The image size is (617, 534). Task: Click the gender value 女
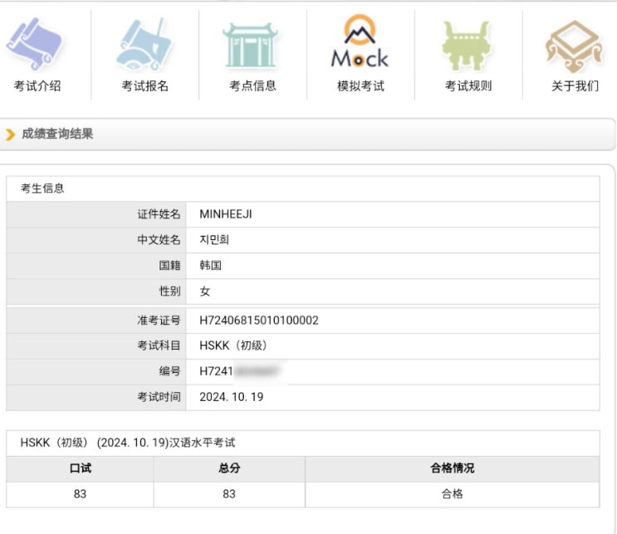pyautogui.click(x=205, y=291)
